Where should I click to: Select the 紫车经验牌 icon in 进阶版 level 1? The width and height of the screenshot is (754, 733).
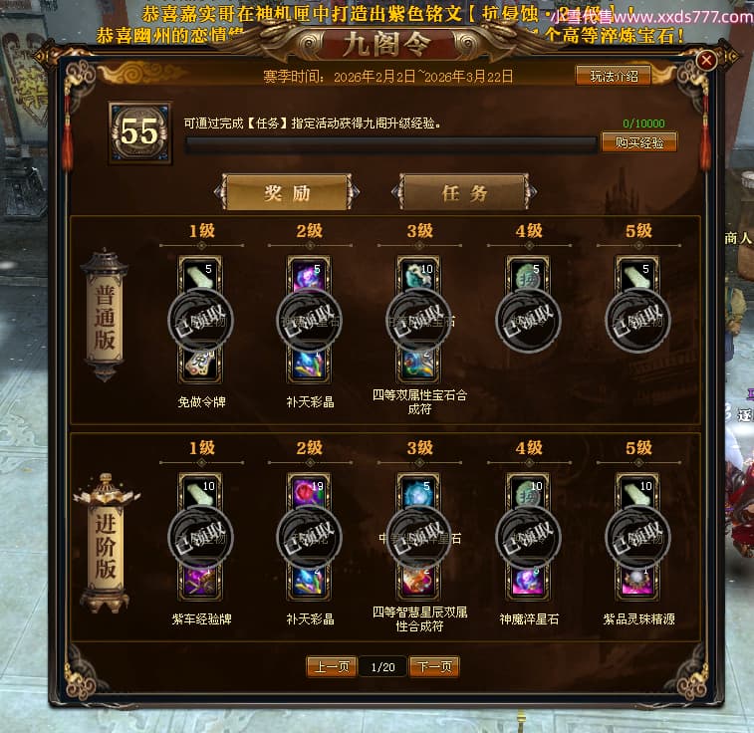[x=201, y=581]
